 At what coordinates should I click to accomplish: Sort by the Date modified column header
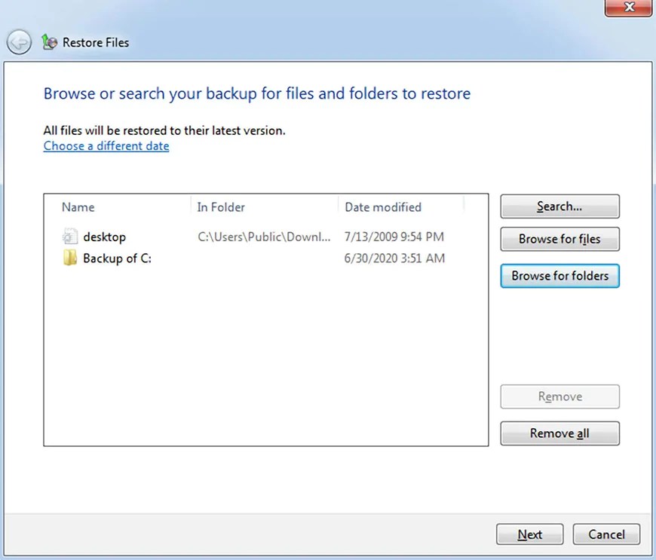382,207
